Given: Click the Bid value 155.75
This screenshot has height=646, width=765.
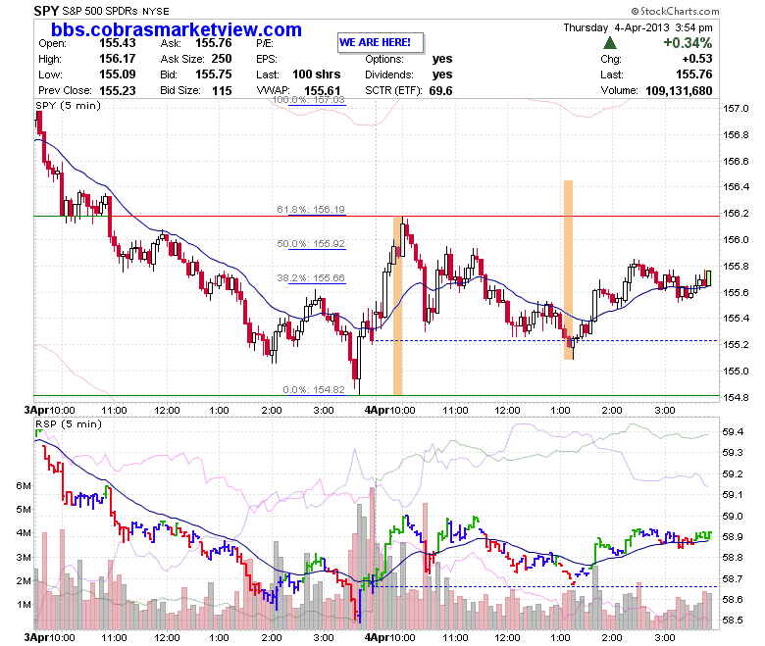Looking at the screenshot, I should coord(214,75).
